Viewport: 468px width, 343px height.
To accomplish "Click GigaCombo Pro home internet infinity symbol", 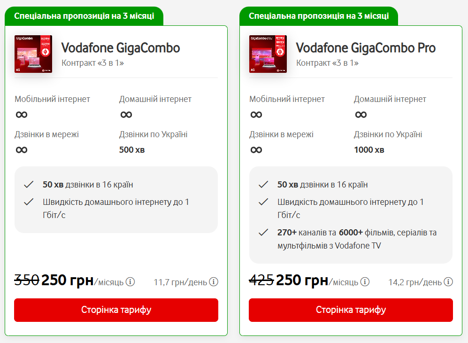I will click(x=361, y=115).
